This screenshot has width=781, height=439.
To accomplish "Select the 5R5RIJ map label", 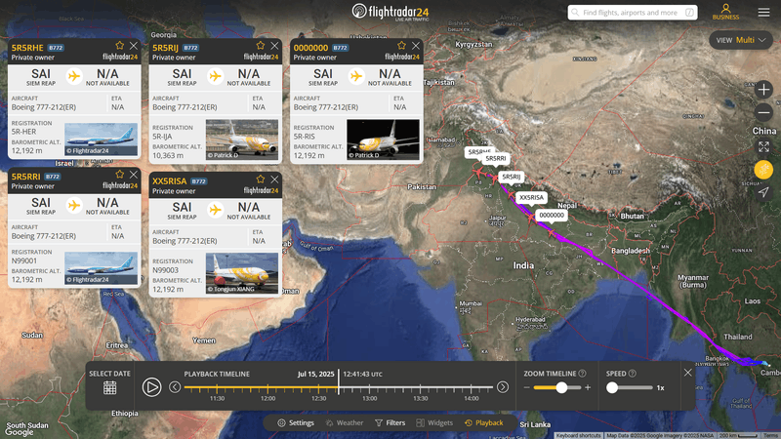I will (x=511, y=177).
